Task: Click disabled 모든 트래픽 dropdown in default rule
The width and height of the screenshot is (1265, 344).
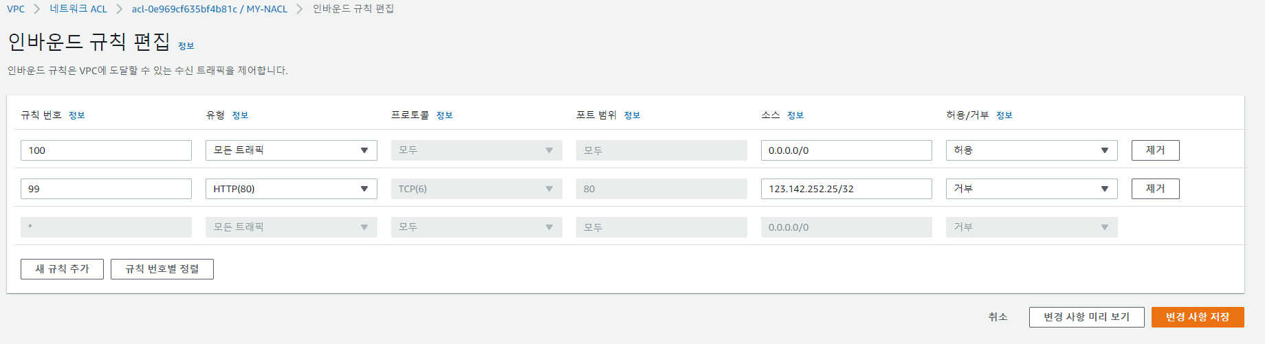Action: tap(291, 227)
